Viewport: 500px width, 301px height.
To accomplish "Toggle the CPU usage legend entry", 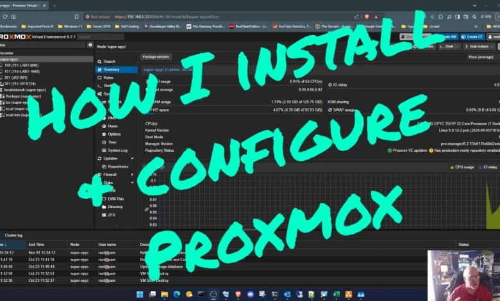I will [x=462, y=167].
